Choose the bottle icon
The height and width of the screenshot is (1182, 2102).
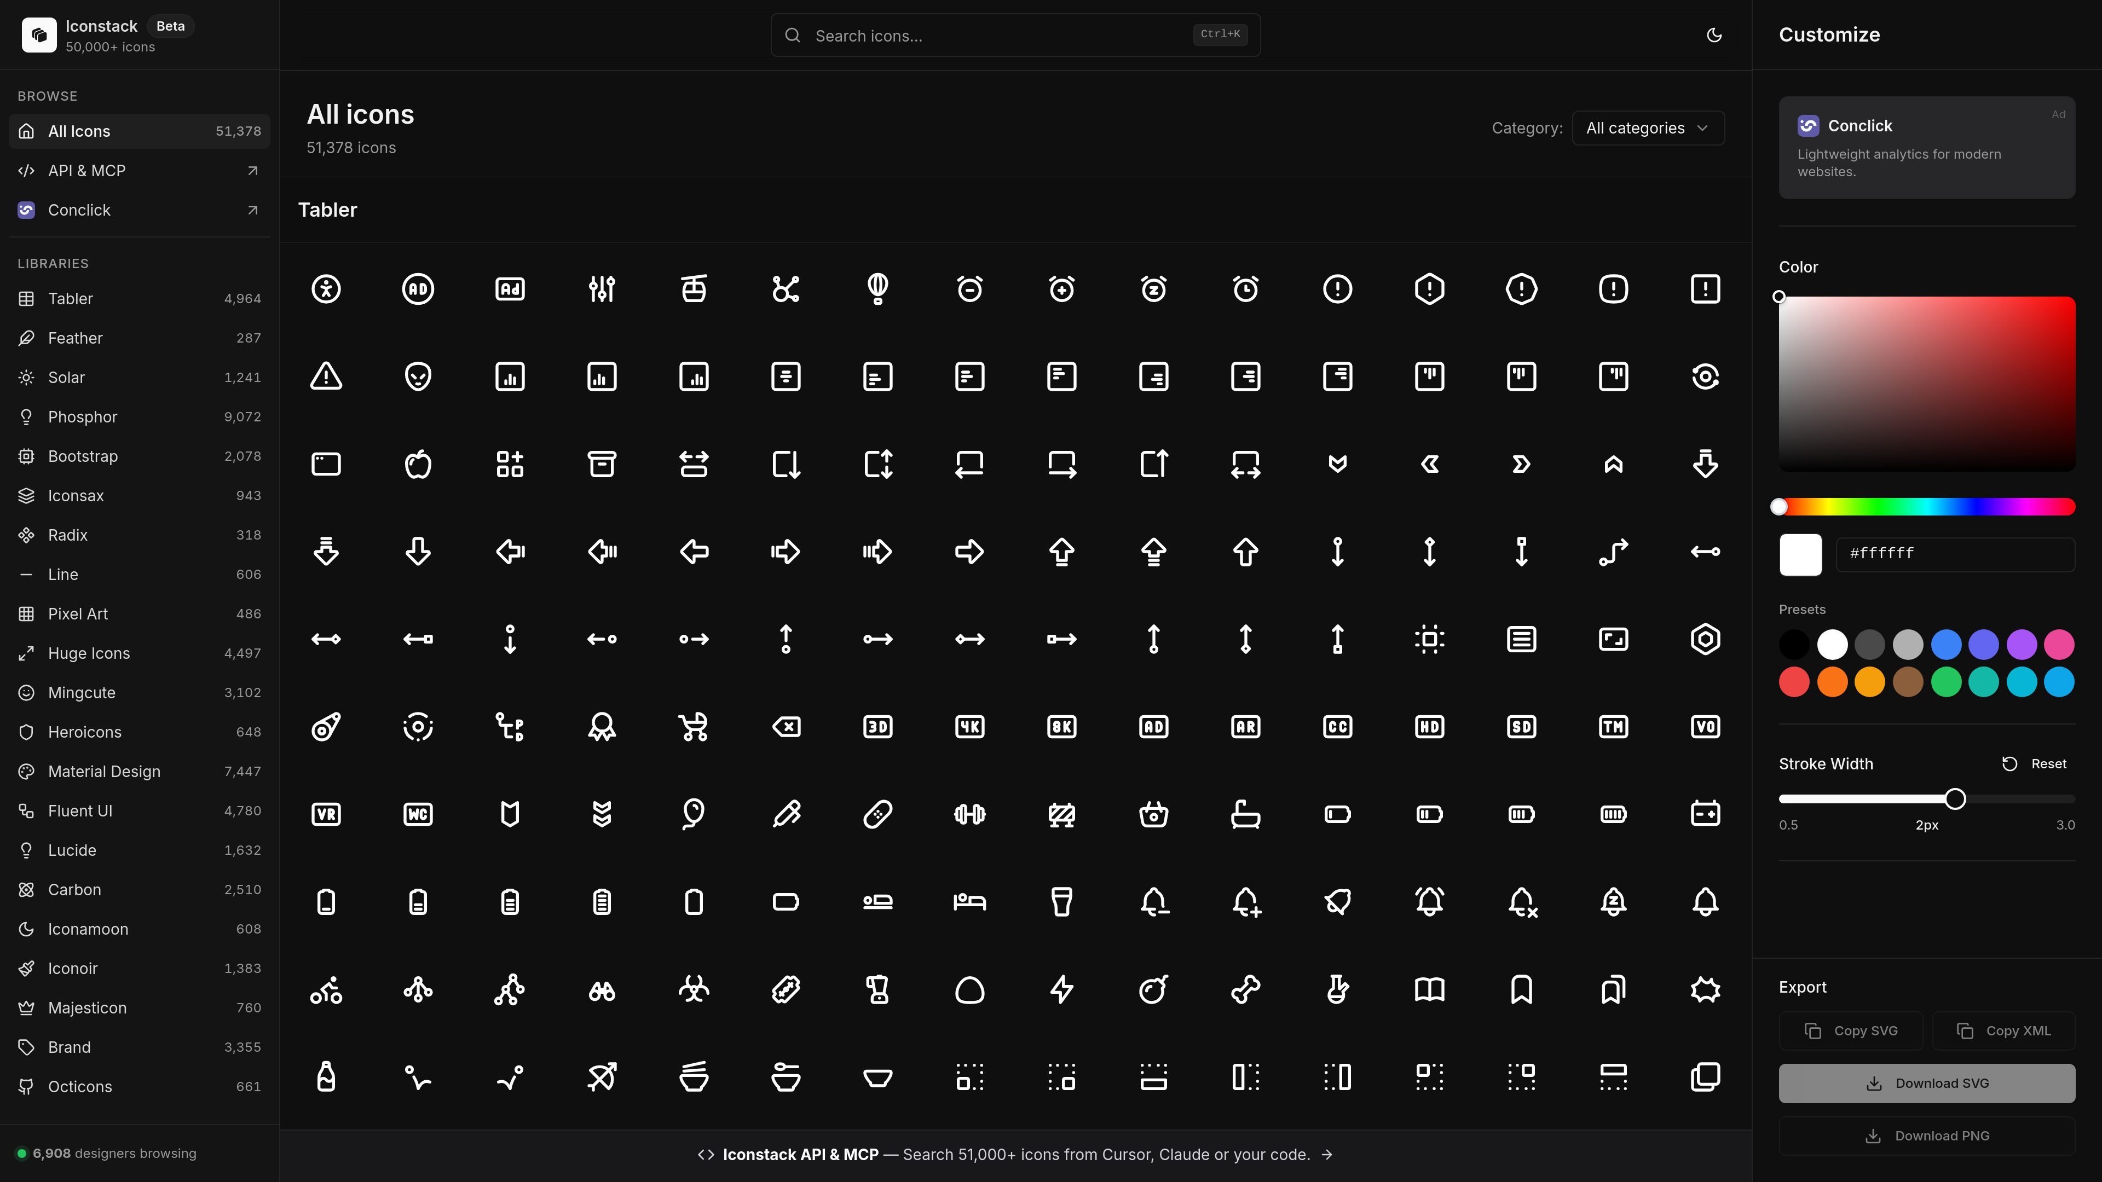click(x=326, y=1077)
